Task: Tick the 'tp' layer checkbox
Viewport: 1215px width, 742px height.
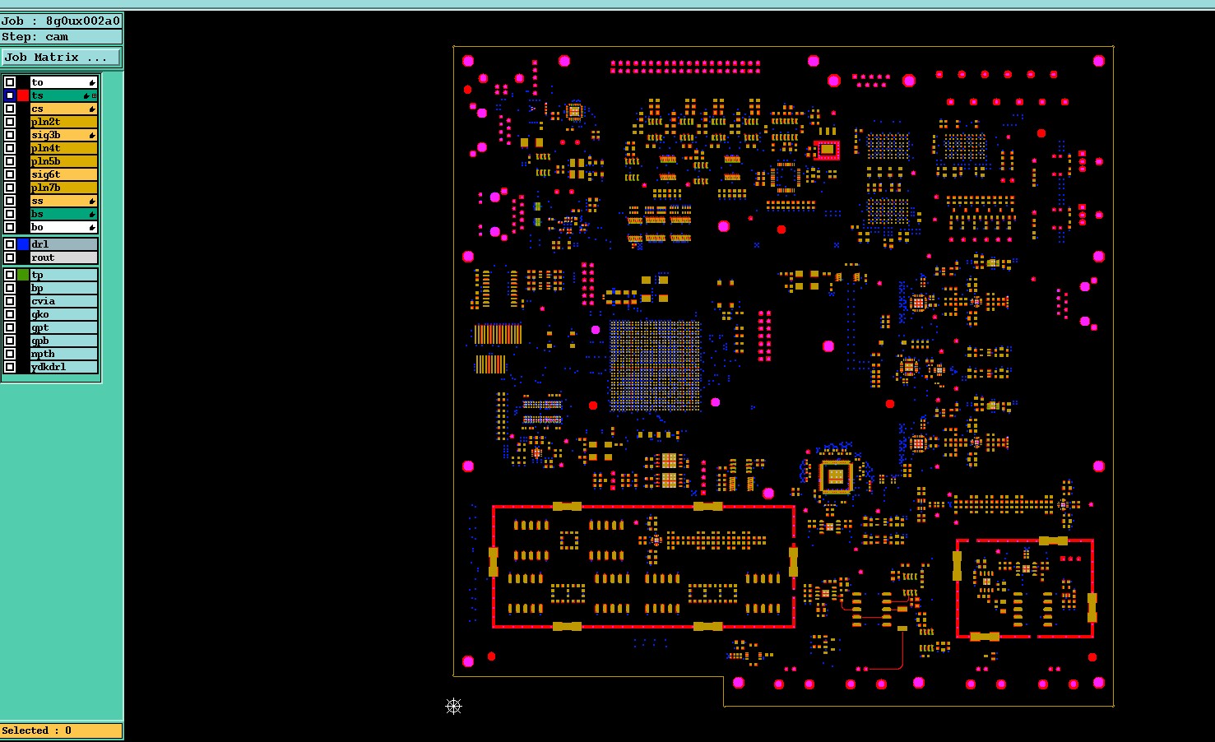Action: [x=10, y=275]
